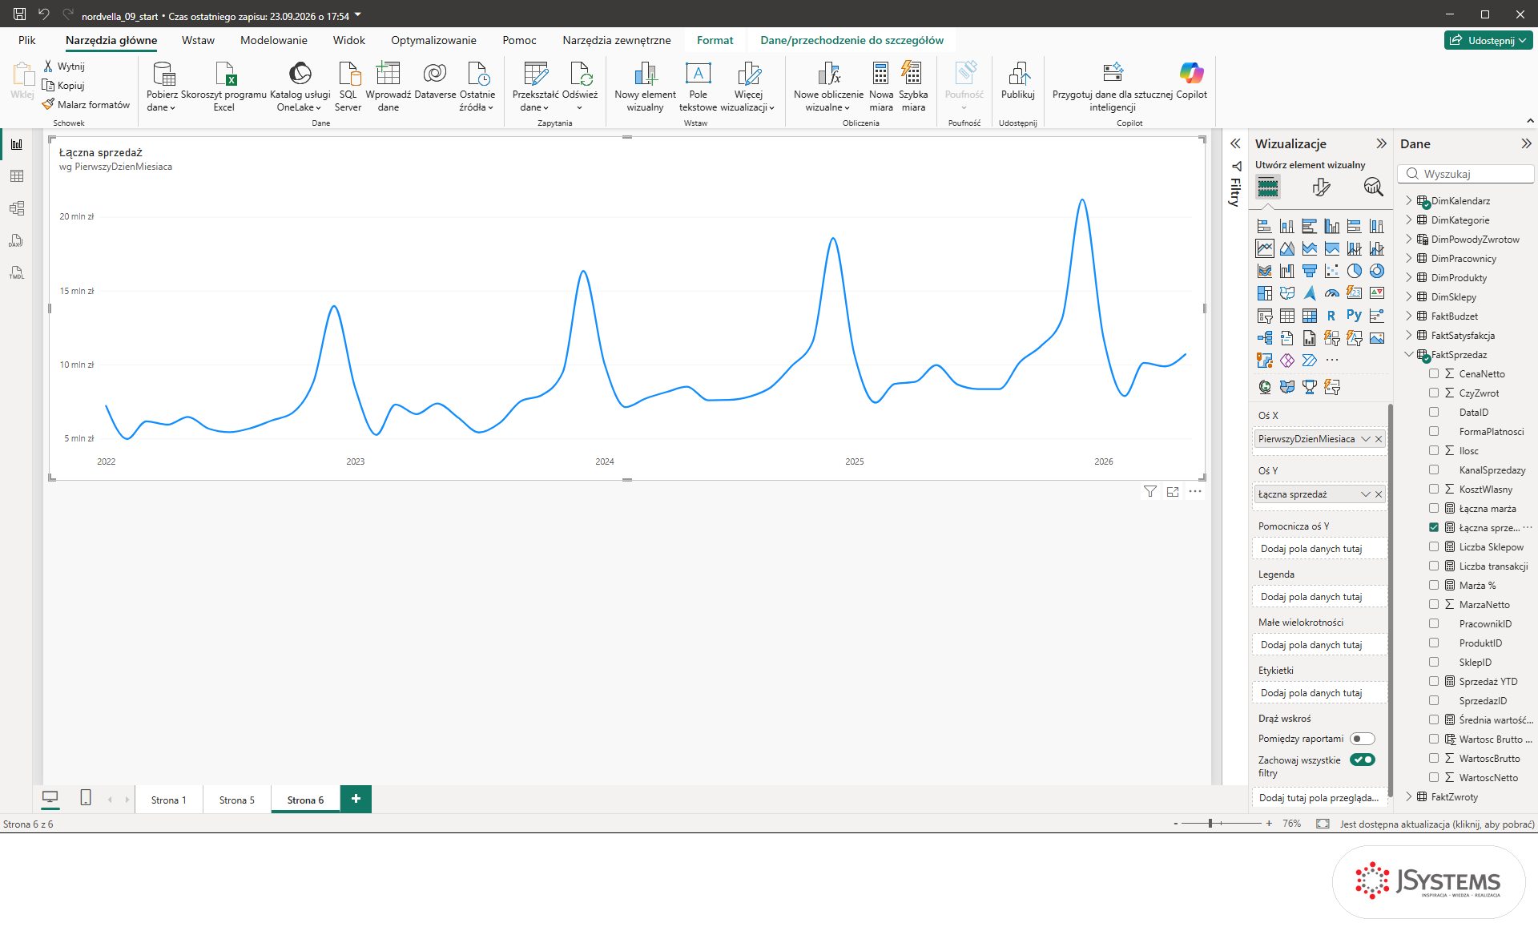The image size is (1538, 931).
Task: Toggle Zachowaj wszystkie filtry switch
Action: (1362, 760)
